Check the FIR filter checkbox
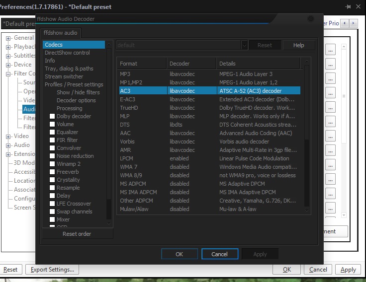Viewport: 366px width, 282px height. 52,140
